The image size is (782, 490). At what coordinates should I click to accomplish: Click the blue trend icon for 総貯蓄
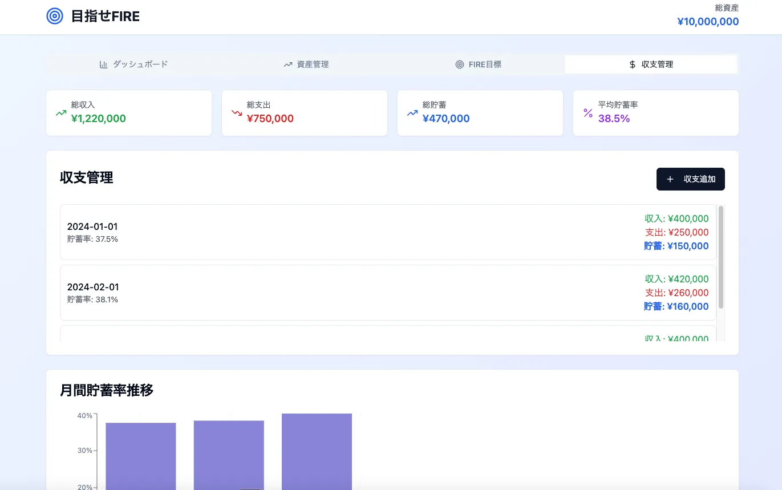click(412, 113)
